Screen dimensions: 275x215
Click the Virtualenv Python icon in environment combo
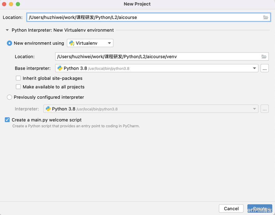(x=72, y=43)
